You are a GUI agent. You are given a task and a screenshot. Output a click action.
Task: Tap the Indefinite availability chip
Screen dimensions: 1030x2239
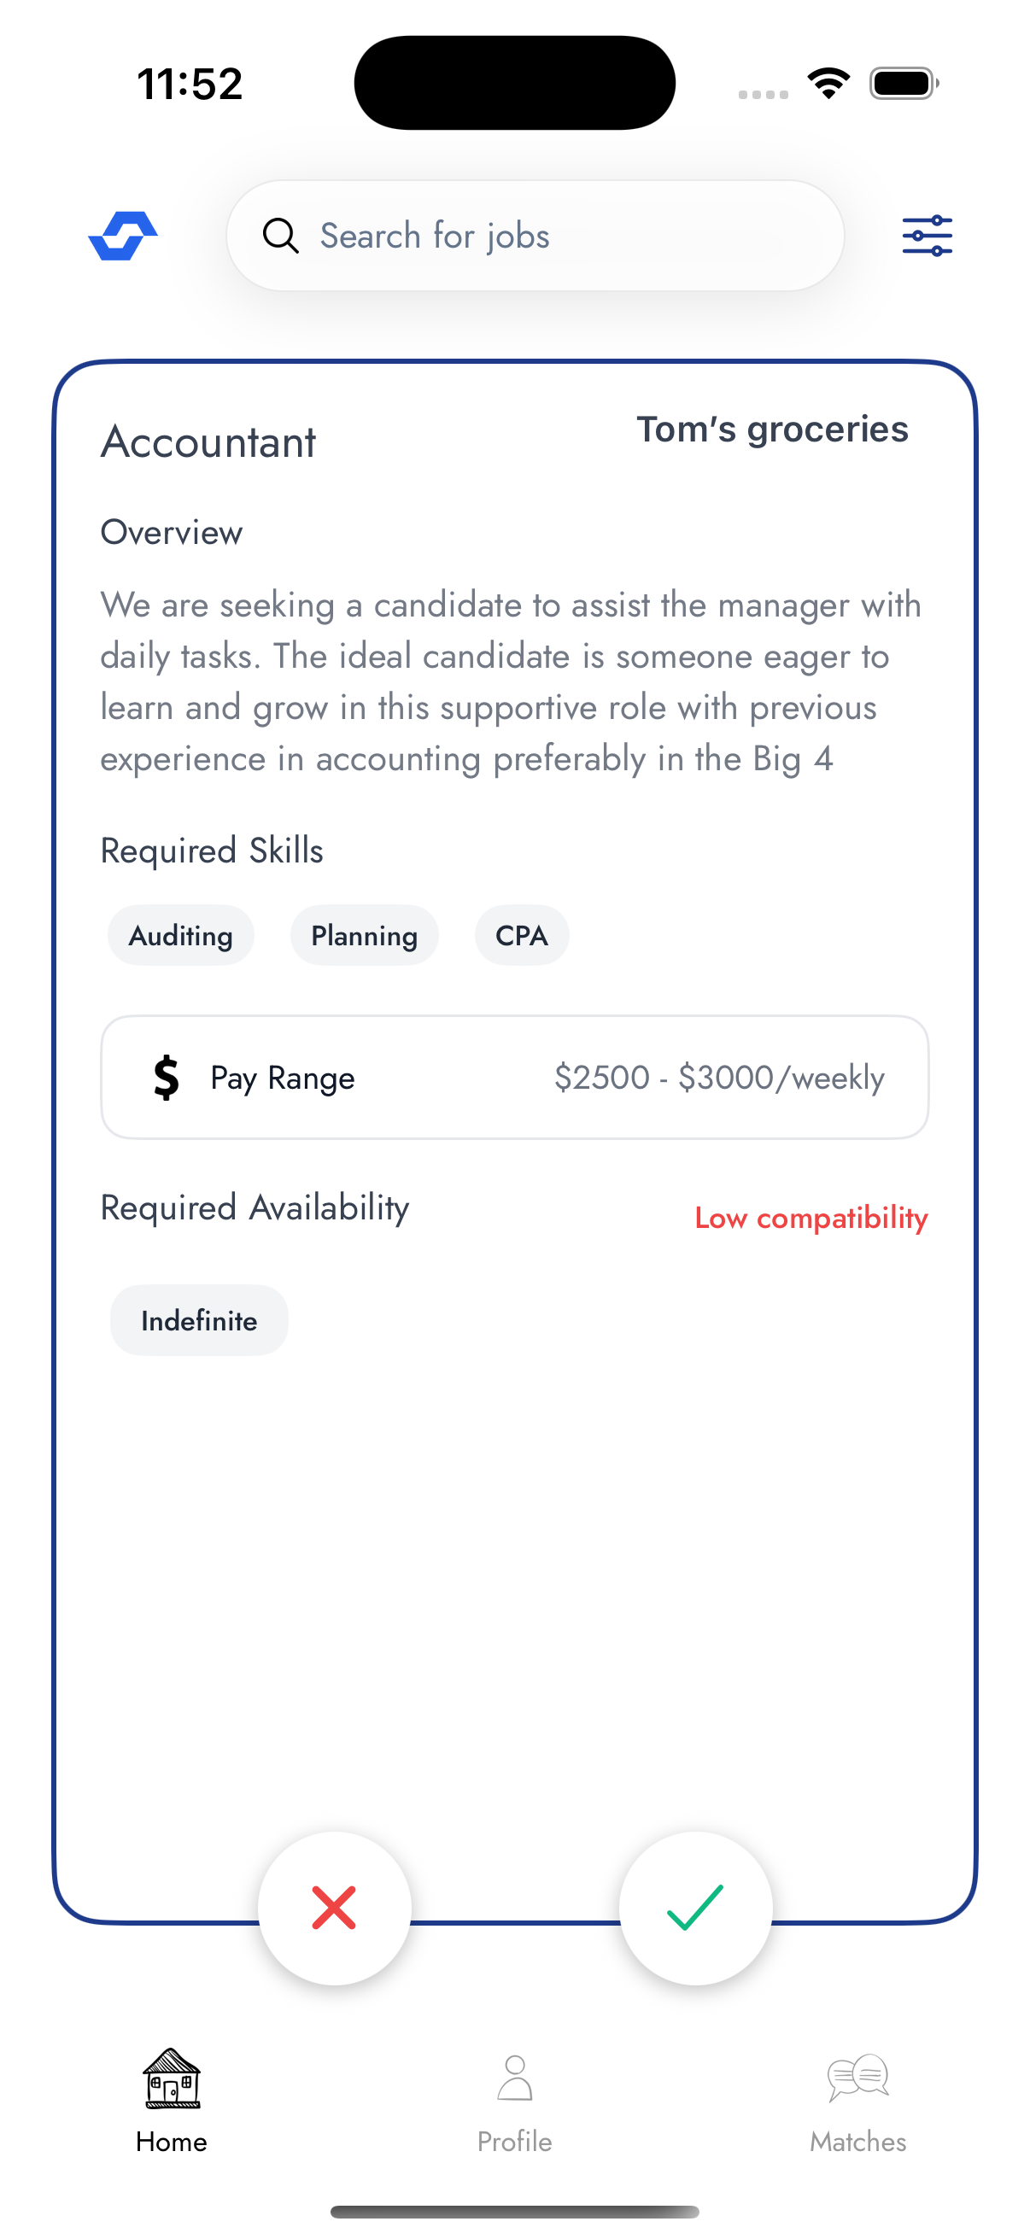[x=199, y=1320]
